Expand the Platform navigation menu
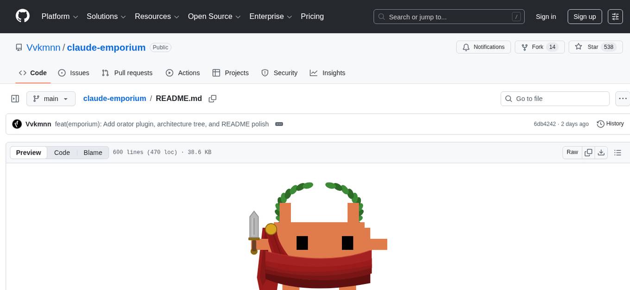 [x=59, y=16]
